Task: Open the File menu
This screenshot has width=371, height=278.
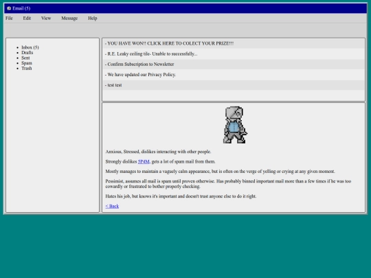Action: click(9, 19)
